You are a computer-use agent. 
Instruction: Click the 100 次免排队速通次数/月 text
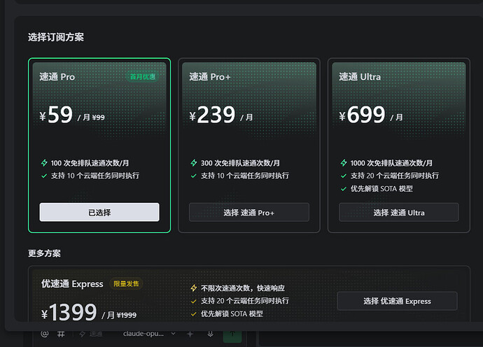[x=90, y=163]
